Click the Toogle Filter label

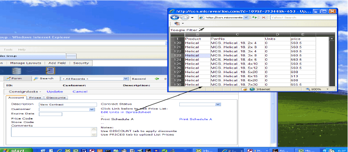click(x=184, y=30)
